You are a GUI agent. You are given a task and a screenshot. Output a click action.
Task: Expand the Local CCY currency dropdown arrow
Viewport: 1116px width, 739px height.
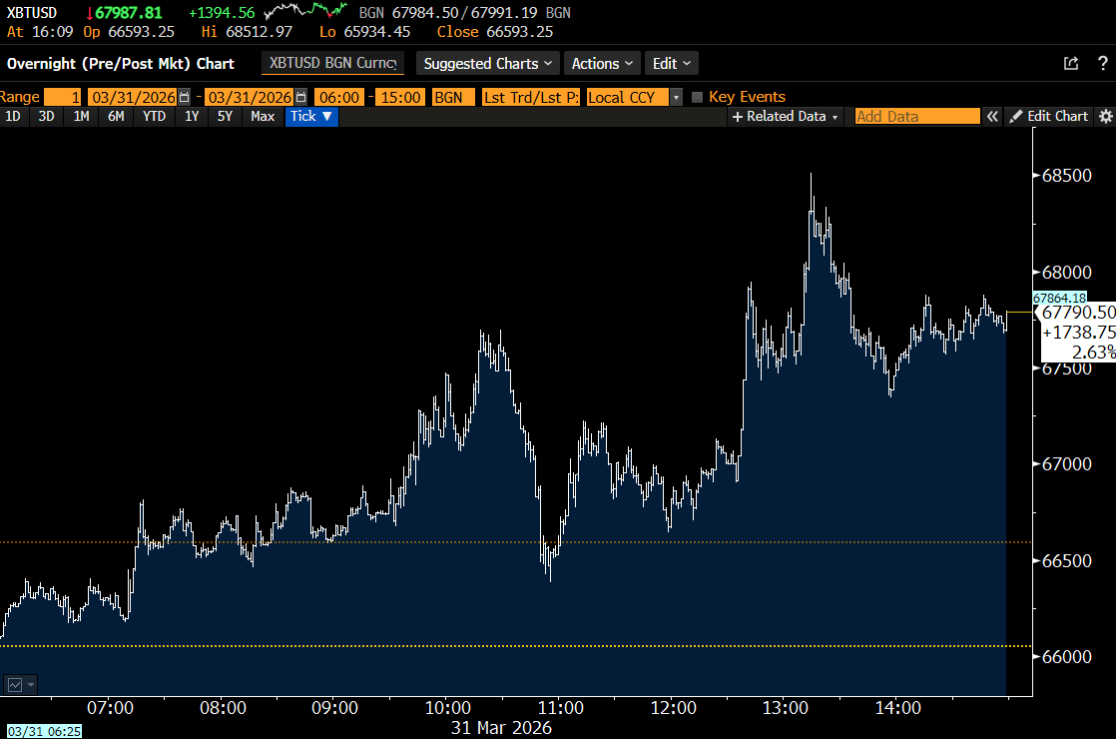(676, 98)
